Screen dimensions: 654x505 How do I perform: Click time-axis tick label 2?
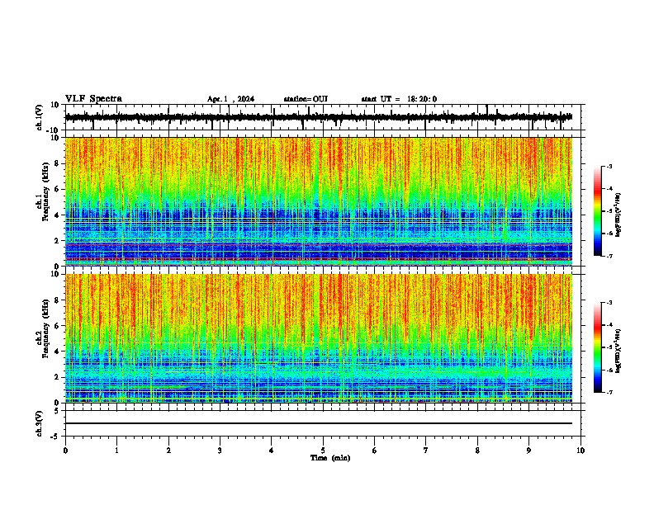click(x=168, y=451)
